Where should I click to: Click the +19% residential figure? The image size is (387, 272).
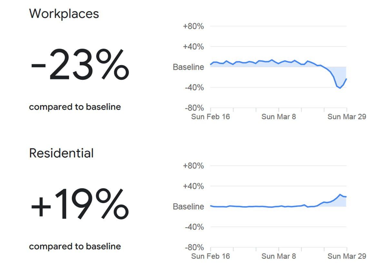(79, 204)
